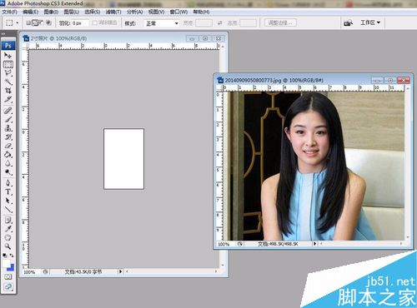Open the 分析(A) menu
The image size is (417, 308).
pyautogui.click(x=134, y=12)
